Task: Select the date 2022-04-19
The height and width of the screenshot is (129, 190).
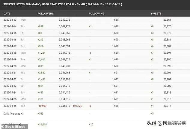Action: [x=10, y=59]
